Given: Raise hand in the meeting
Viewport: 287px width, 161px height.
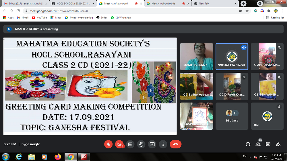Looking at the screenshot, I should 141,144.
